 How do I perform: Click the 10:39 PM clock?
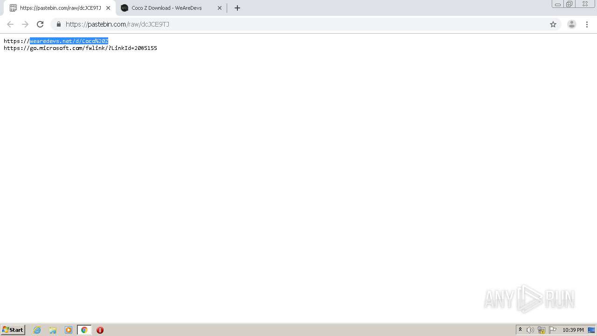573,330
